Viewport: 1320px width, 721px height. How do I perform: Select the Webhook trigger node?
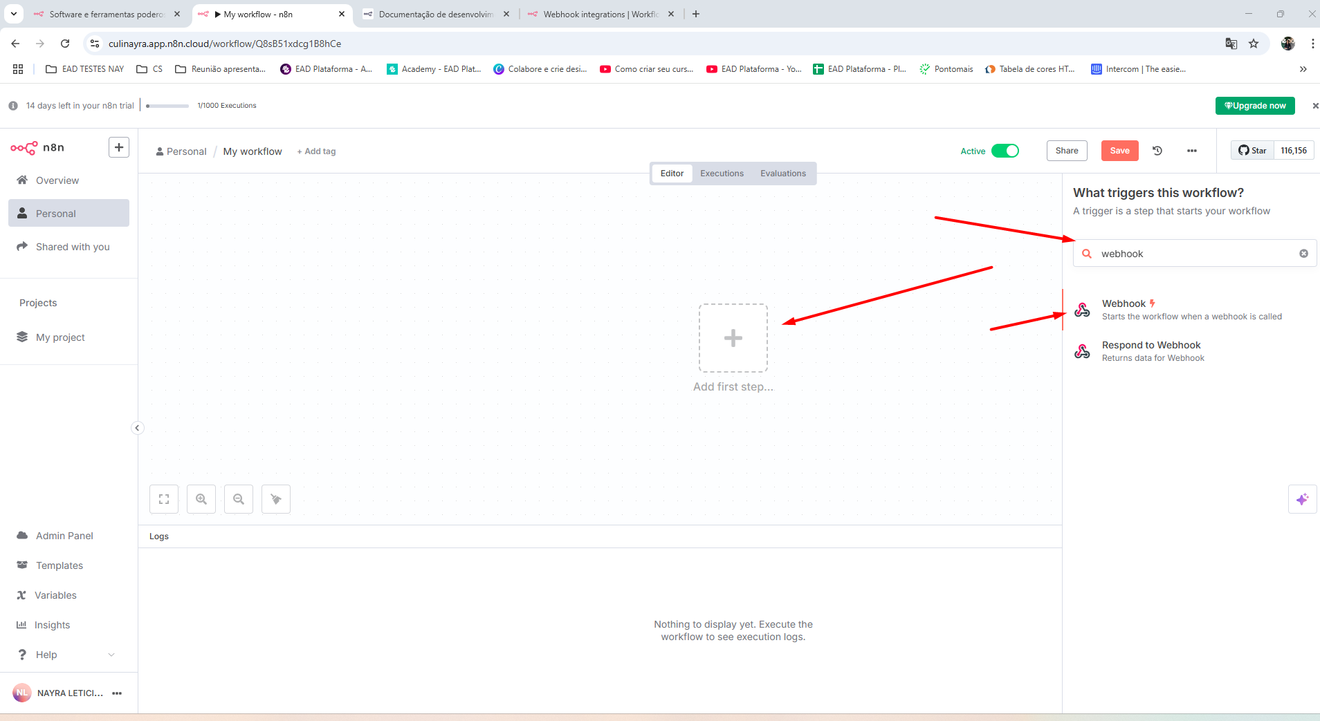[x=1191, y=310]
